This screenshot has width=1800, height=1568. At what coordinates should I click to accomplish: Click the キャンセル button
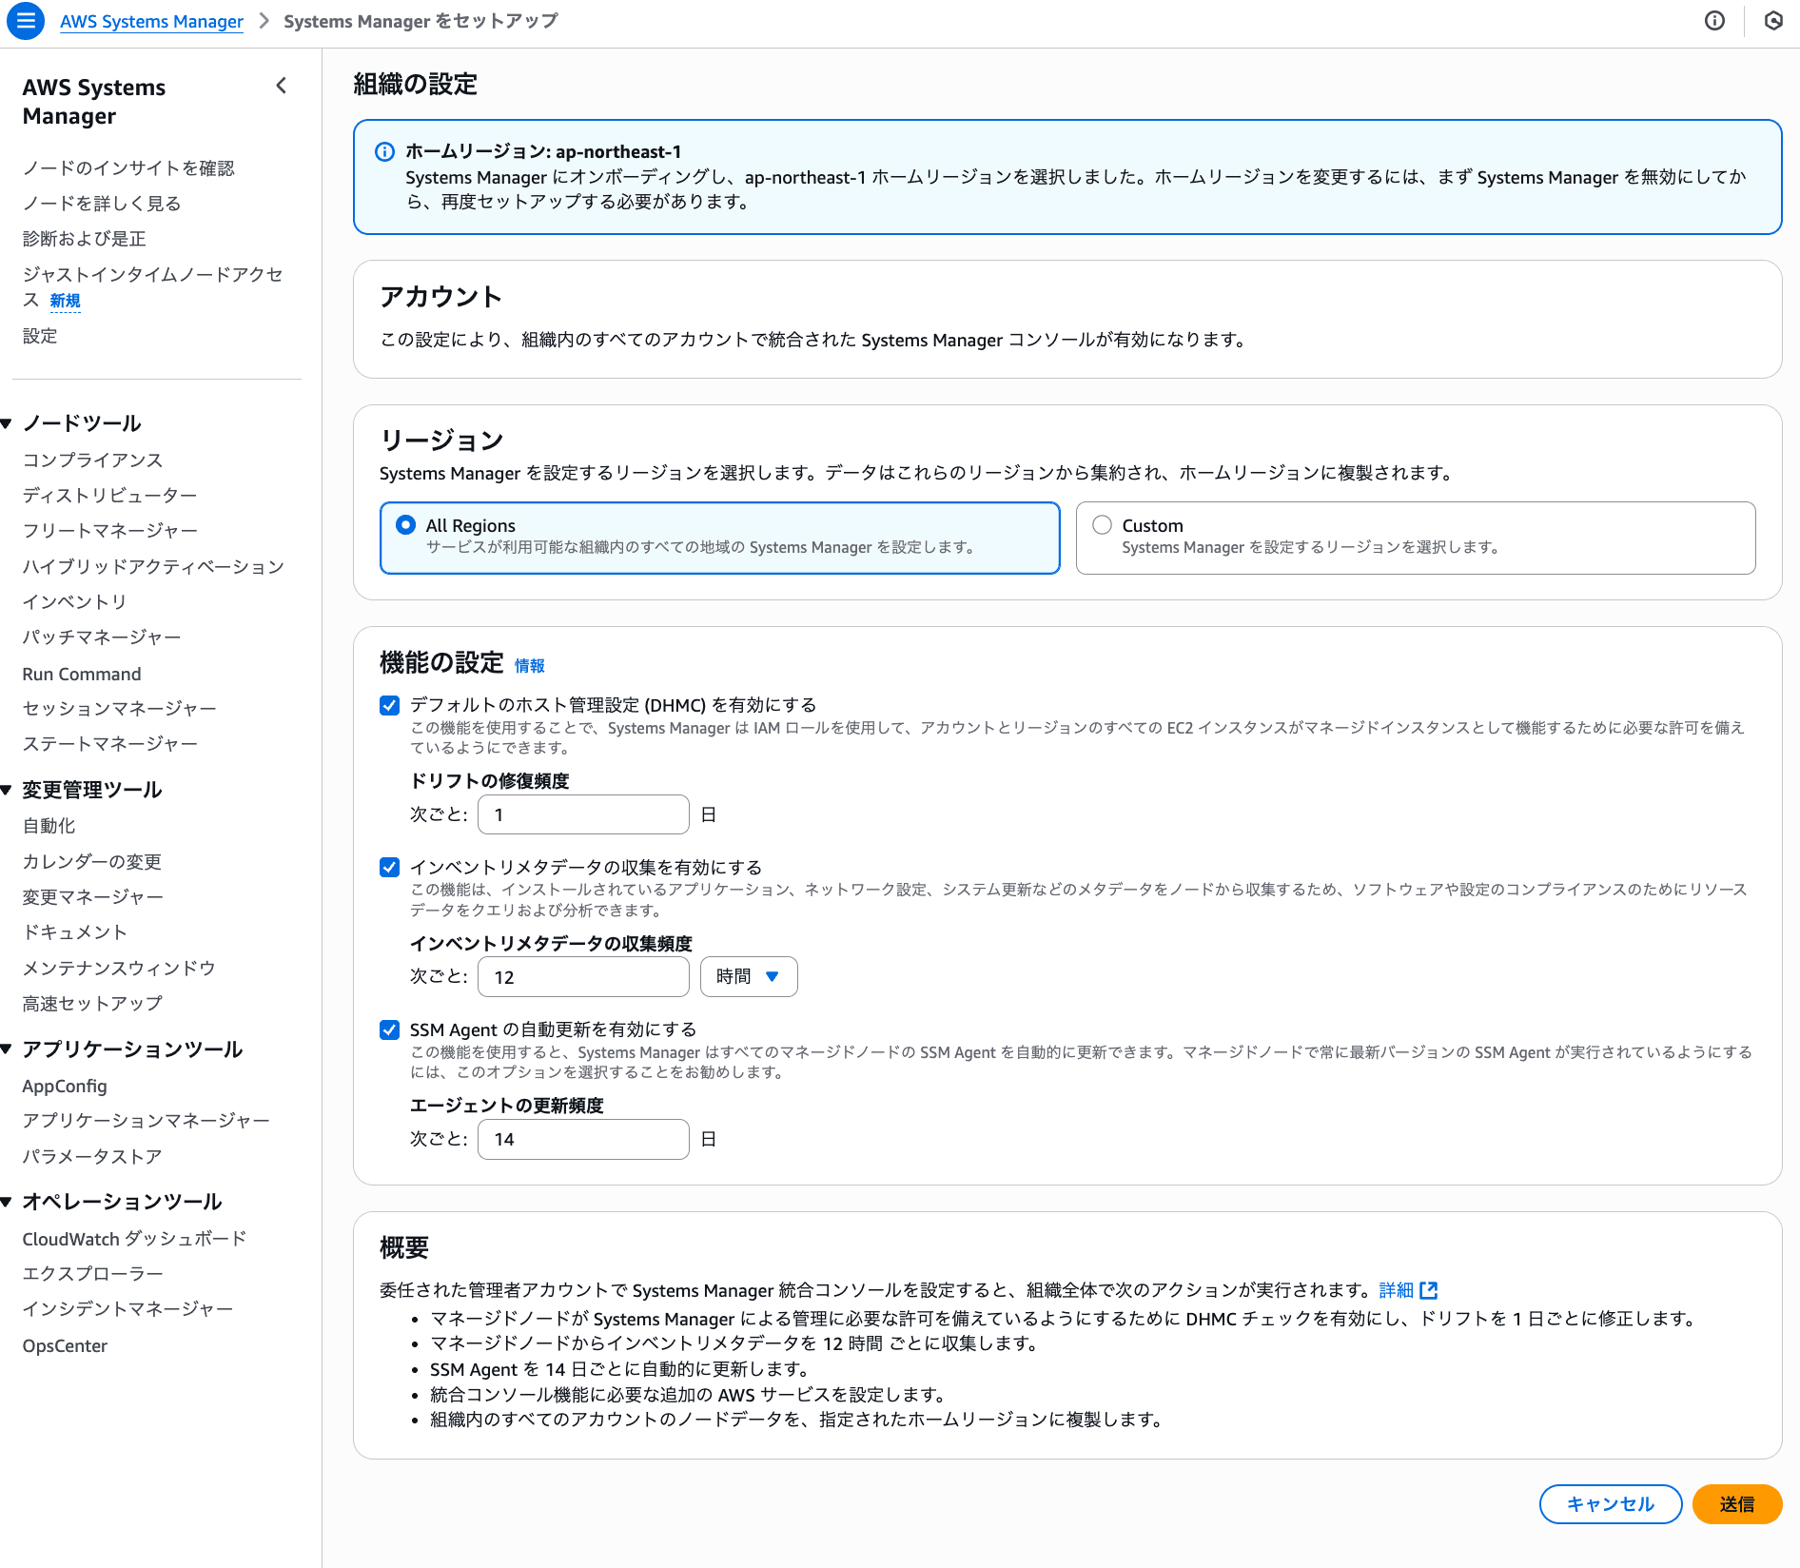tap(1610, 1504)
